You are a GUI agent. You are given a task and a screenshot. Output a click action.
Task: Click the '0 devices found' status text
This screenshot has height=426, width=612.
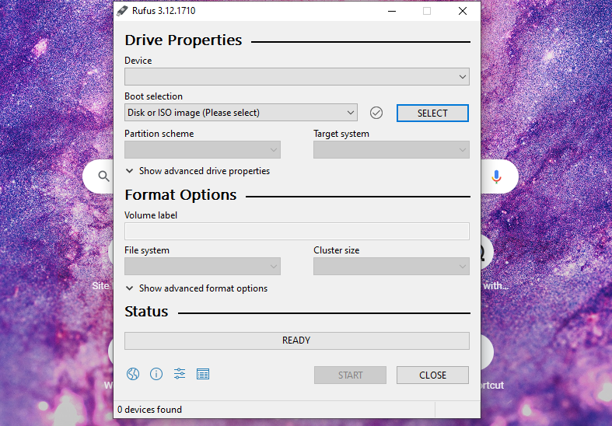coord(149,410)
